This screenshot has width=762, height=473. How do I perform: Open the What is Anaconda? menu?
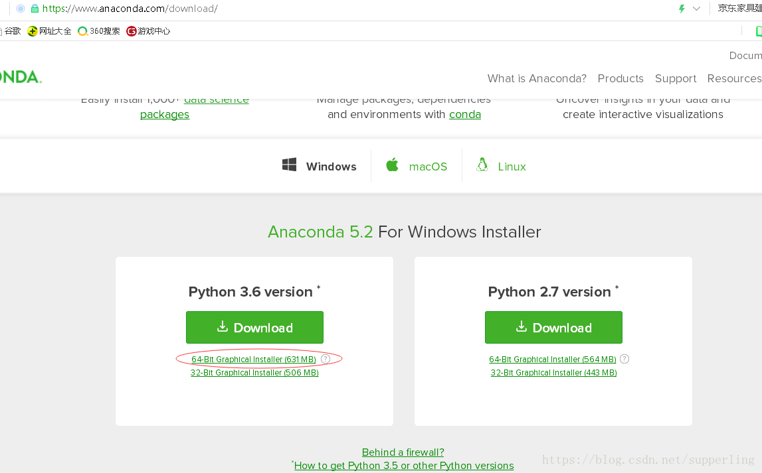pyautogui.click(x=537, y=78)
